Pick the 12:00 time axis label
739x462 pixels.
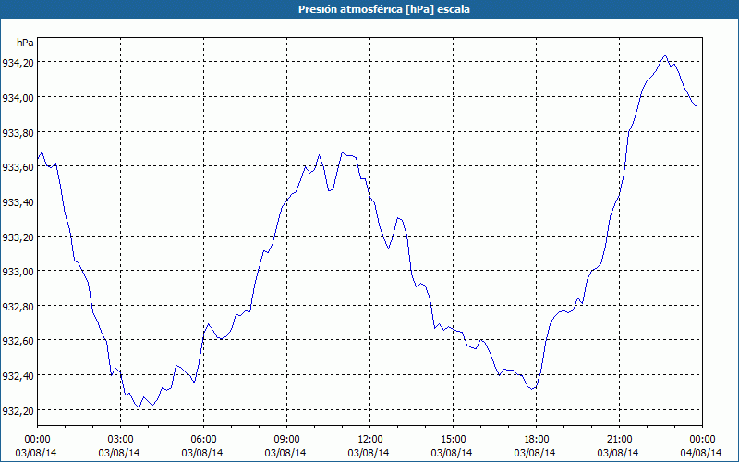(370, 440)
